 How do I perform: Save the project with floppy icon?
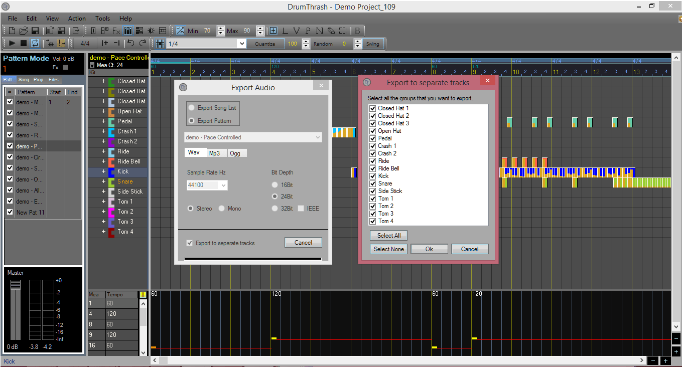35,31
